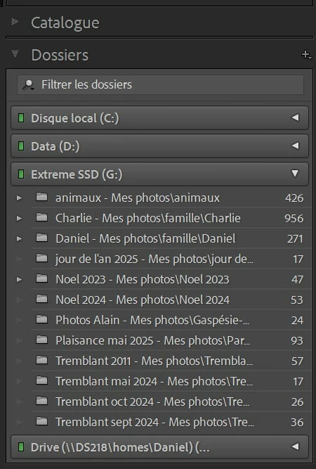Screen dimensions: 316x469
Task: Open the Dossiers plus add-folder menu
Action: click(x=306, y=55)
